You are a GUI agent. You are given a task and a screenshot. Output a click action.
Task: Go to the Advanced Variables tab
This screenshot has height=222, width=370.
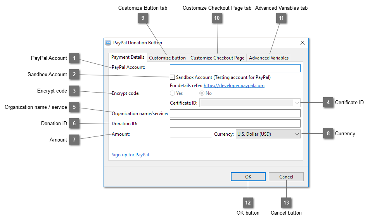(268, 58)
